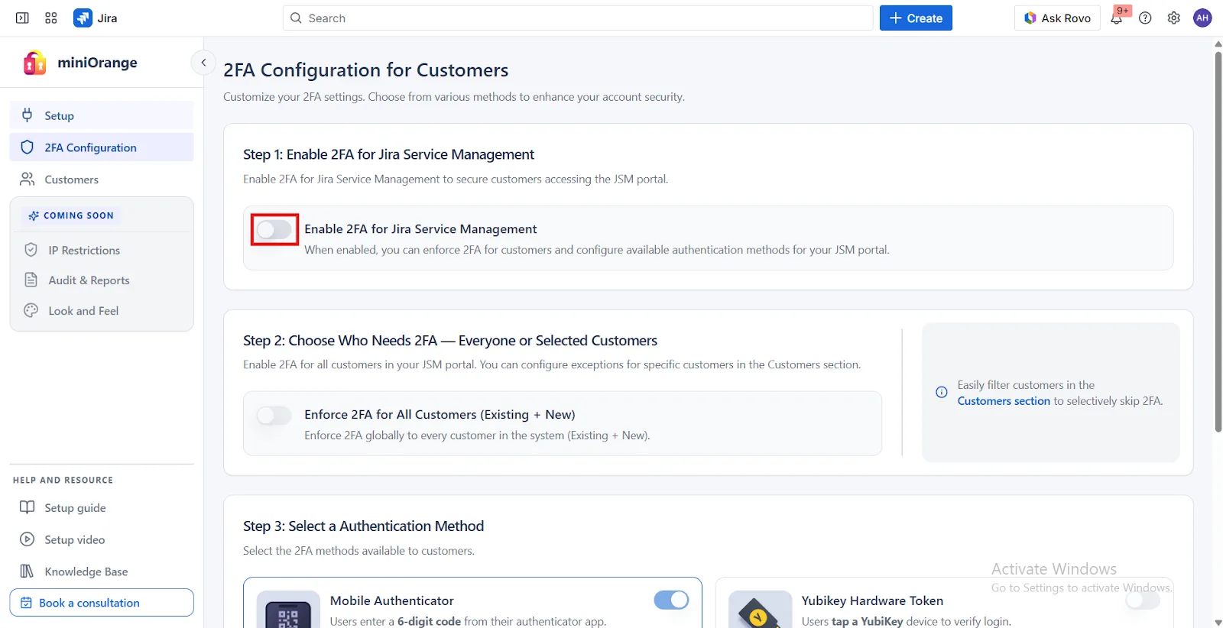This screenshot has height=628, width=1223.
Task: Follow the Customers section link
Action: pos(1003,401)
